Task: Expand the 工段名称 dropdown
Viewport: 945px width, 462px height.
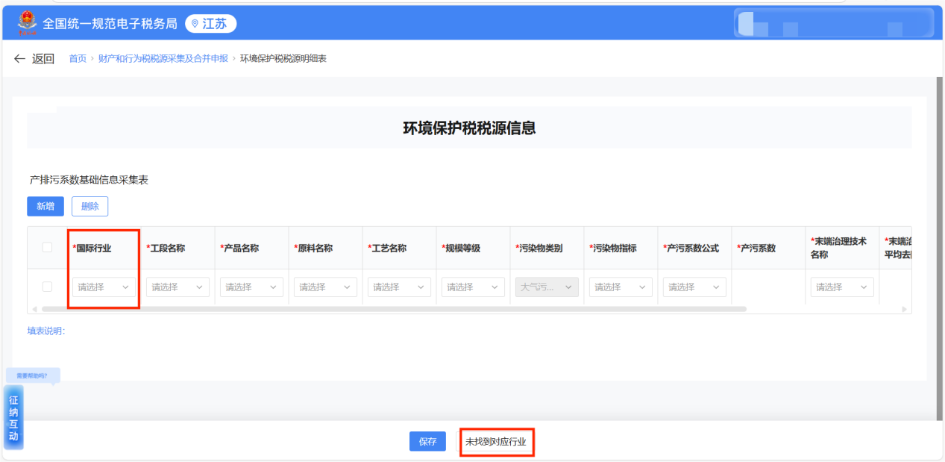Action: pos(178,287)
